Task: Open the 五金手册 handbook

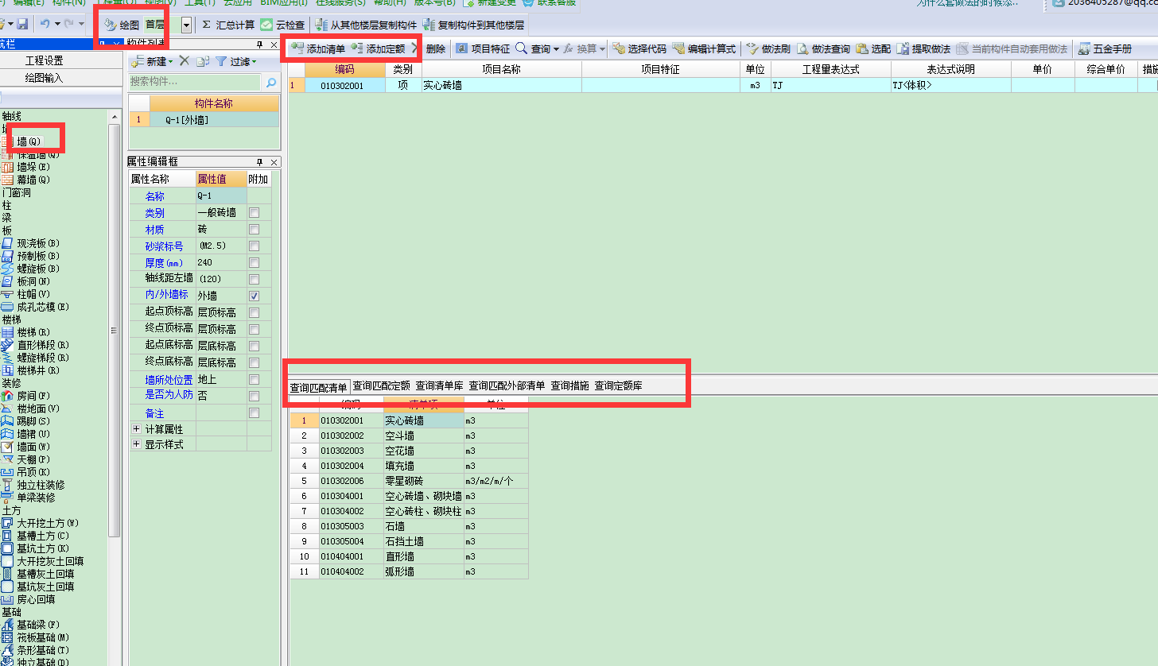Action: click(x=1105, y=48)
